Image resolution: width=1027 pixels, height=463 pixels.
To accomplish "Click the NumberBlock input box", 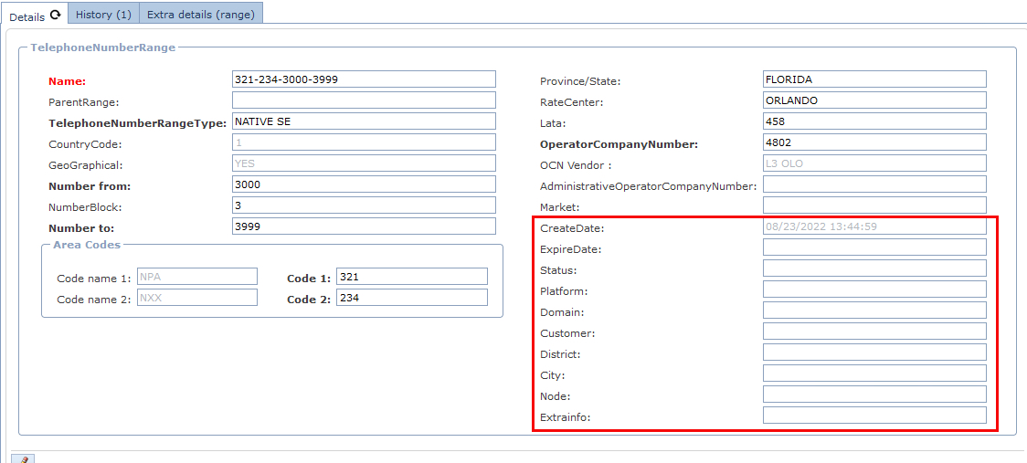I will (364, 205).
